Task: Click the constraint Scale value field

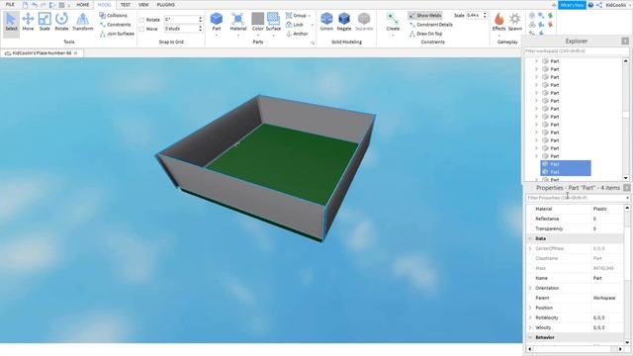Action: pos(474,16)
